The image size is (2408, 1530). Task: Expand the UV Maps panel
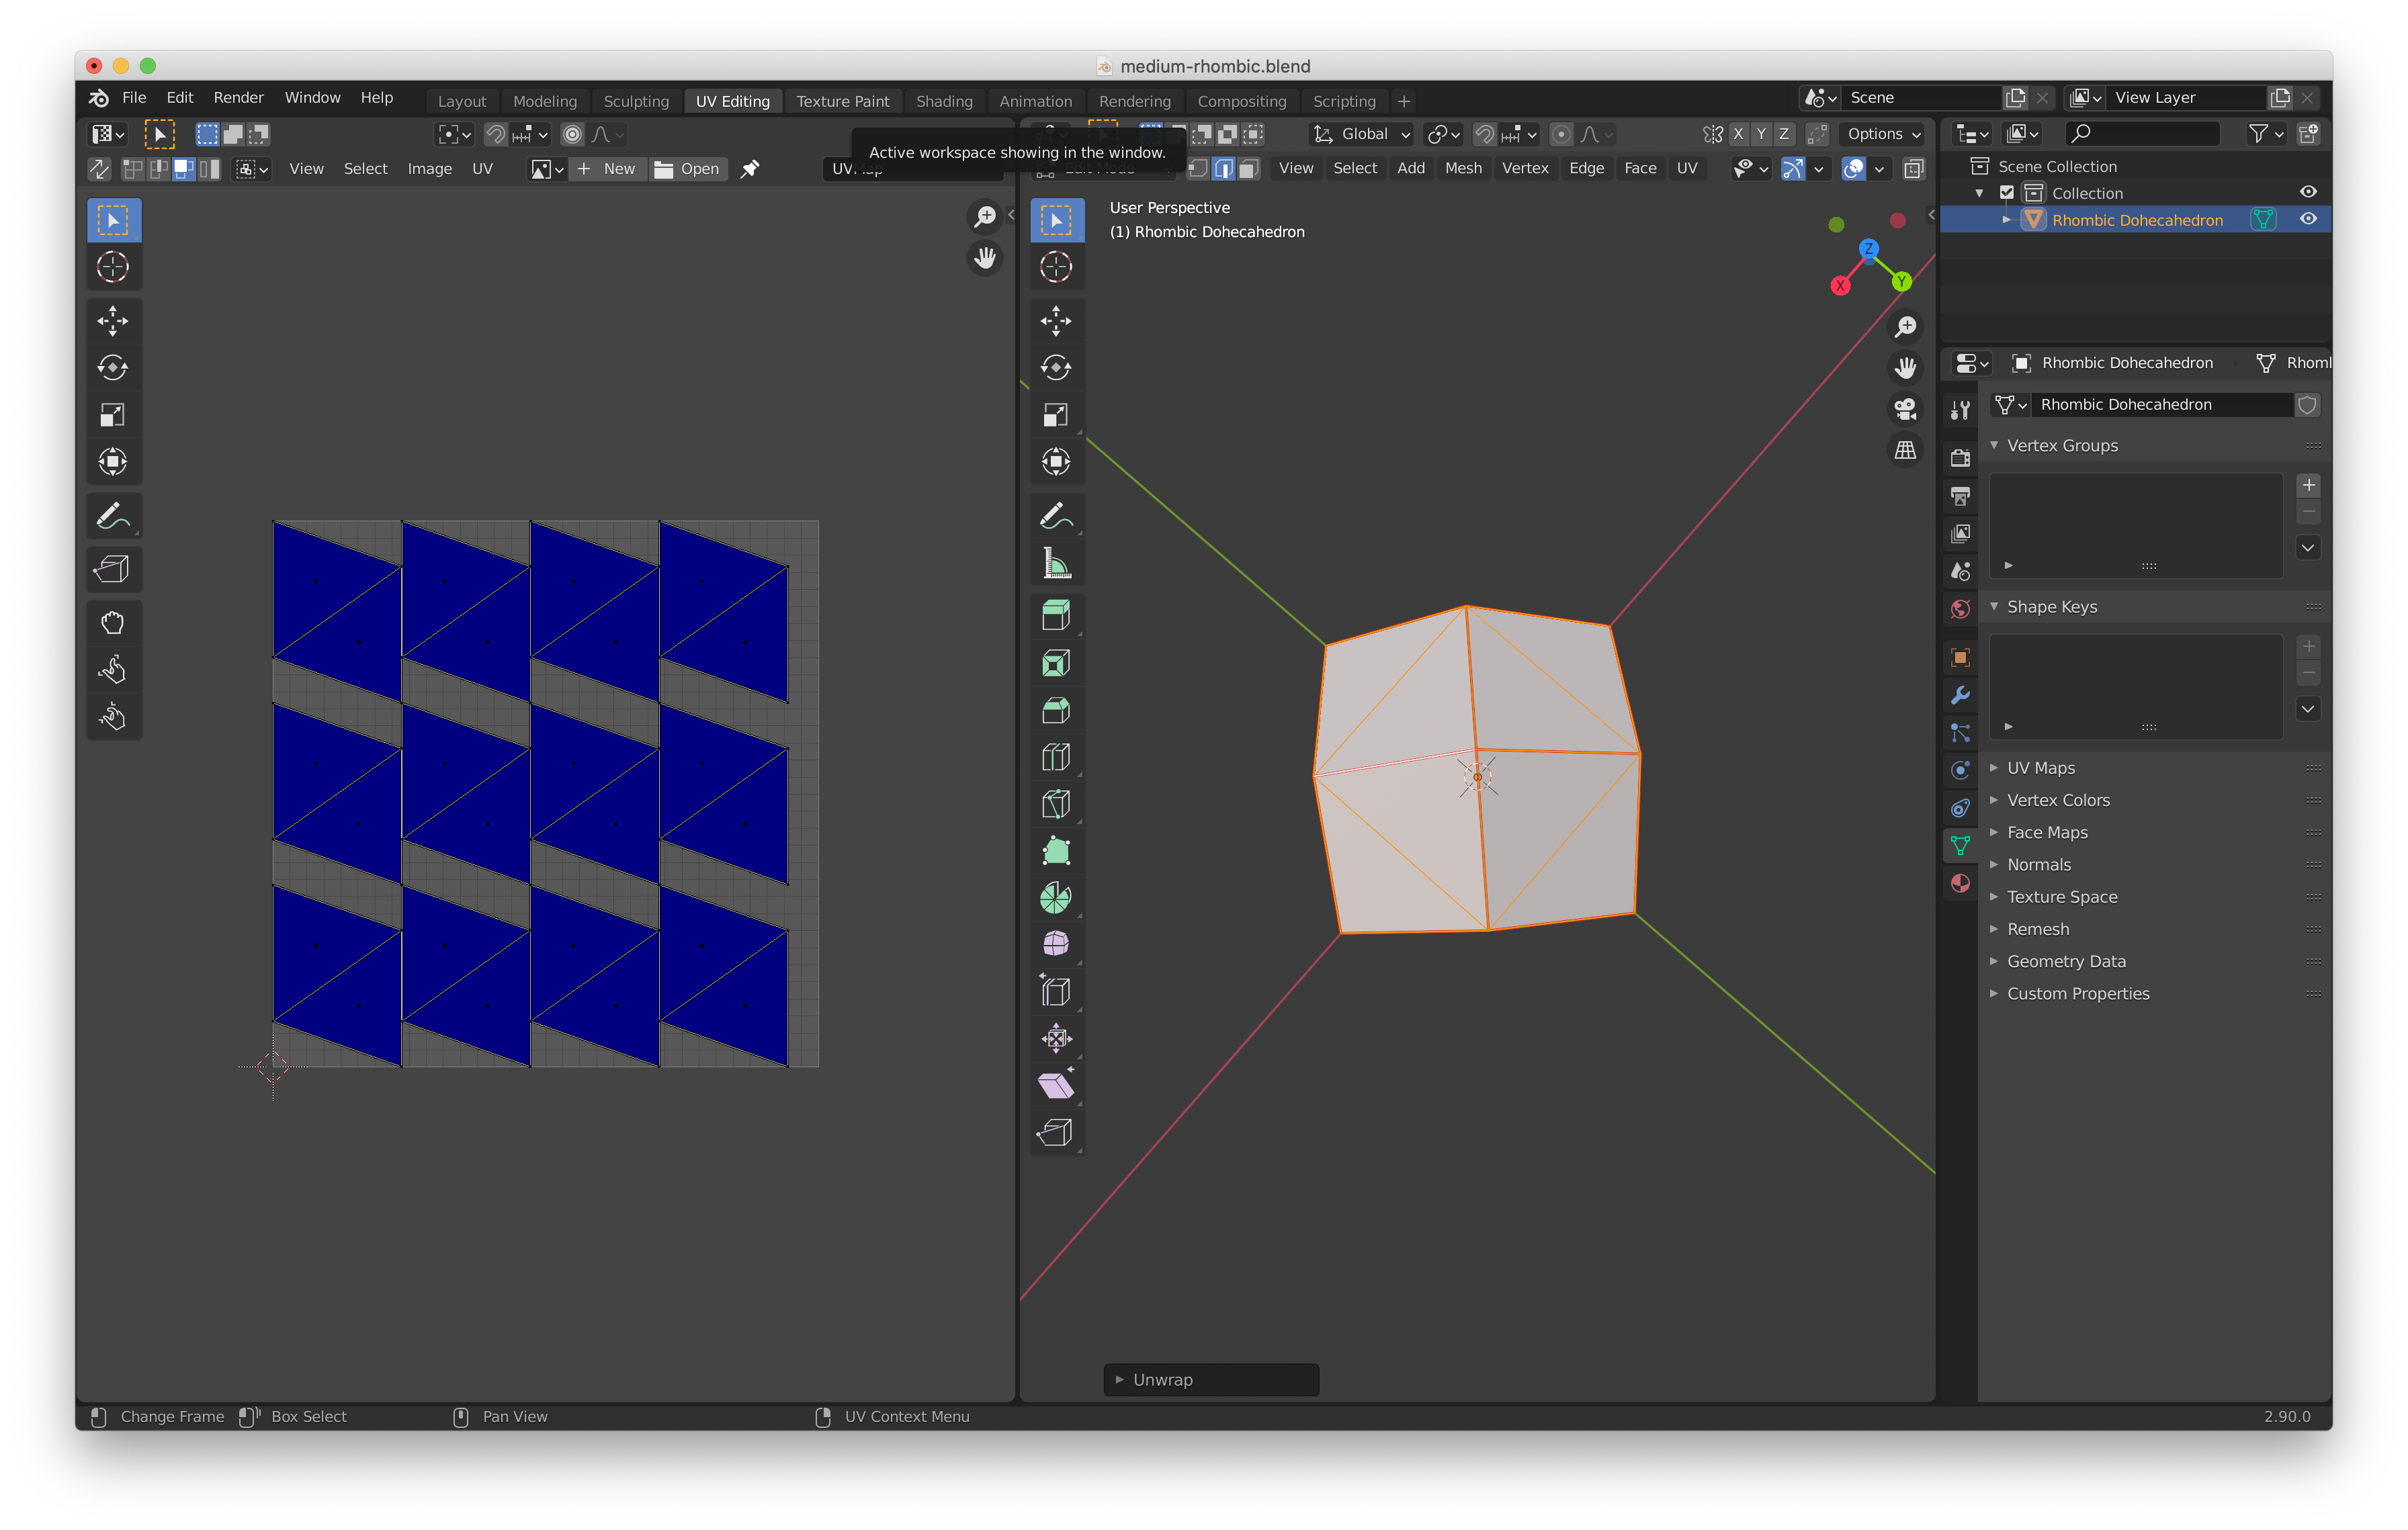[x=2040, y=768]
